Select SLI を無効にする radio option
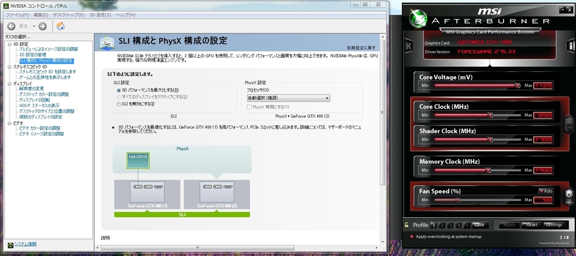Screen dimensions: 576x256 [x=119, y=104]
